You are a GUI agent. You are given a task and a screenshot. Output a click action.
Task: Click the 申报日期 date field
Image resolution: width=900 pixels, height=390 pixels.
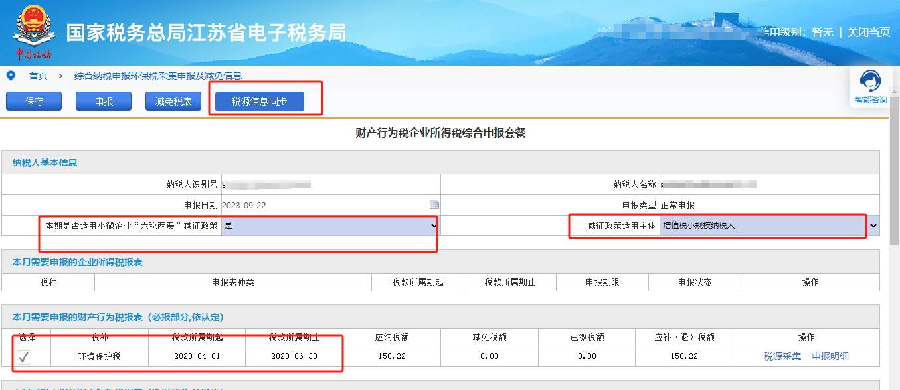coord(324,205)
